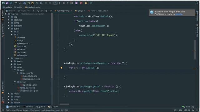This screenshot has height=112, width=200.
Task: Collapse the resources folder
Action: (x=9, y=58)
